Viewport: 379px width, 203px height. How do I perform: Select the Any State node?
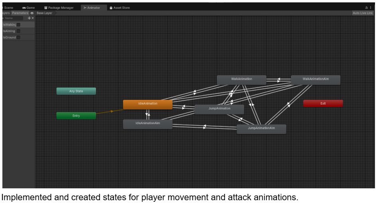pos(76,91)
